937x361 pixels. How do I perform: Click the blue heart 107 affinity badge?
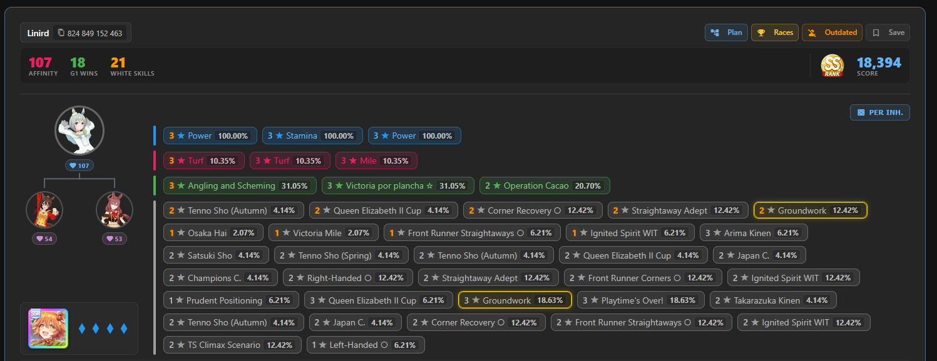click(79, 166)
